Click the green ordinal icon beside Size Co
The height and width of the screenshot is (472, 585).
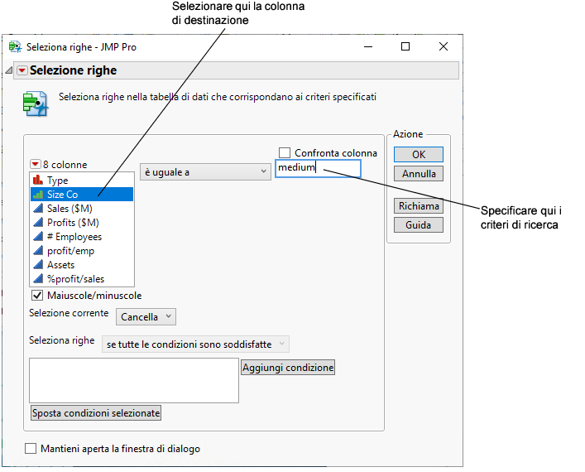[x=38, y=194]
